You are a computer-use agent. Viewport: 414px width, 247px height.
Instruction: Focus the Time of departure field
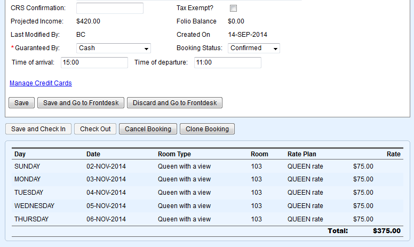coord(228,62)
